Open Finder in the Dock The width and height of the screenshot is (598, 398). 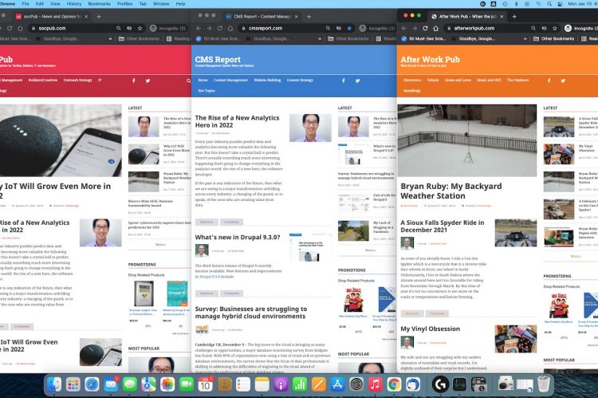(x=54, y=384)
